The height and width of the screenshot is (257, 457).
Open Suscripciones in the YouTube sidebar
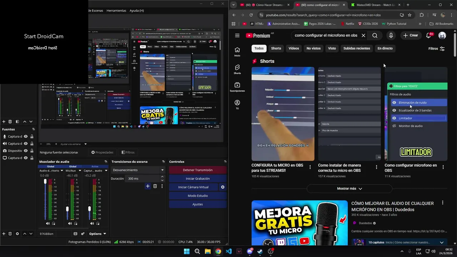point(237,87)
